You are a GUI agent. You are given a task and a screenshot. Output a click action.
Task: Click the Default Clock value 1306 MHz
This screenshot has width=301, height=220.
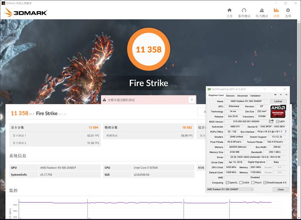click(x=231, y=172)
